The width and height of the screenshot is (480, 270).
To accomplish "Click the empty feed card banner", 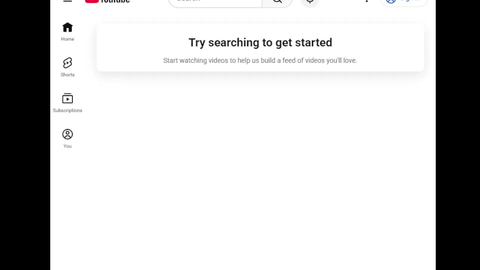I will (x=260, y=48).
